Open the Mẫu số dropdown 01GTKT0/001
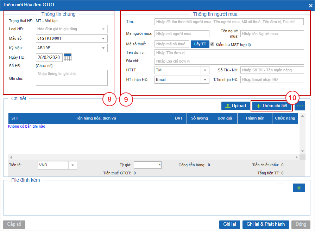 point(103,39)
